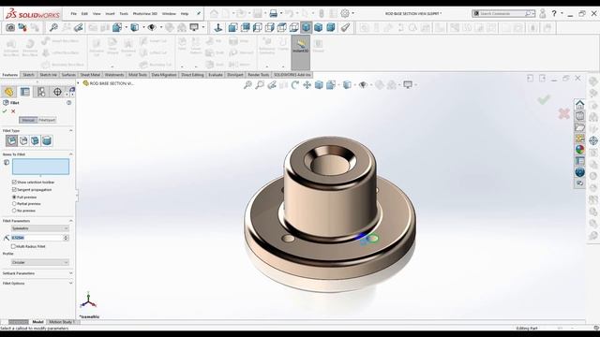Click the SOLIDWORKS Resources home icon
The image size is (600, 337).
pyautogui.click(x=579, y=104)
